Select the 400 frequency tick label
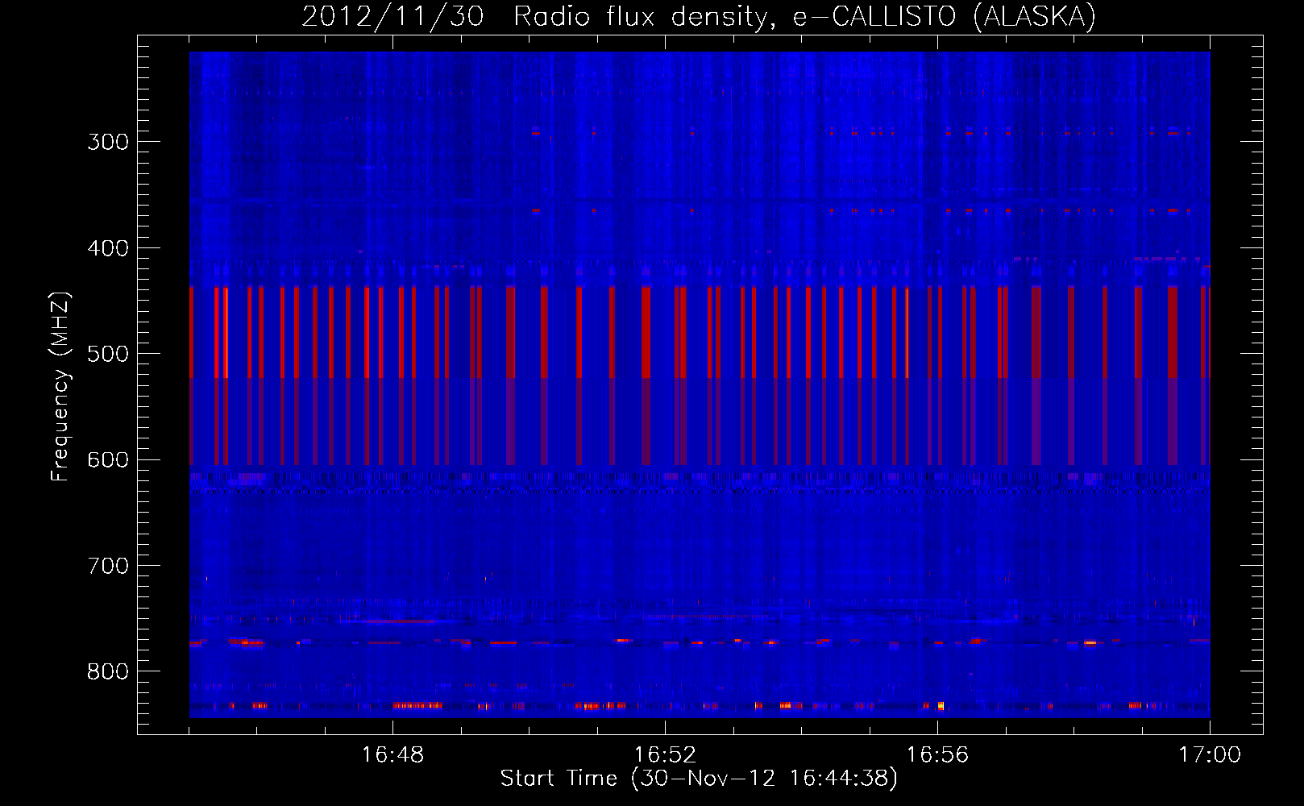The image size is (1304, 806). click(x=108, y=248)
